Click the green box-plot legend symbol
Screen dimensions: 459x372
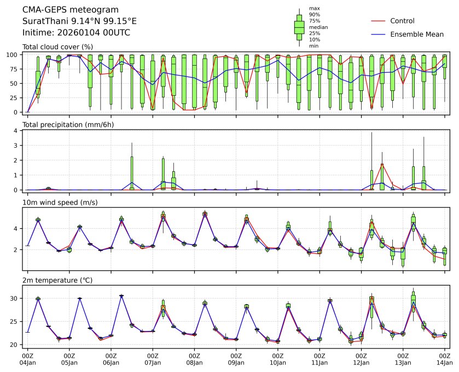[x=299, y=27]
